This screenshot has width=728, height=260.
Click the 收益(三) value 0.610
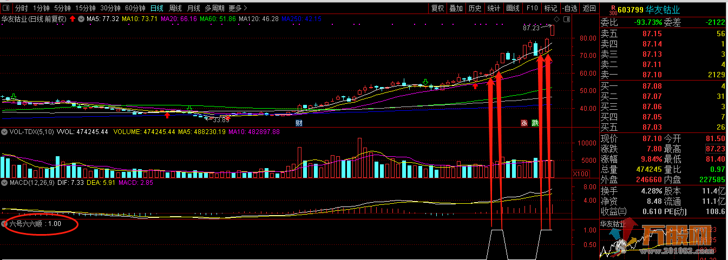[652, 212]
